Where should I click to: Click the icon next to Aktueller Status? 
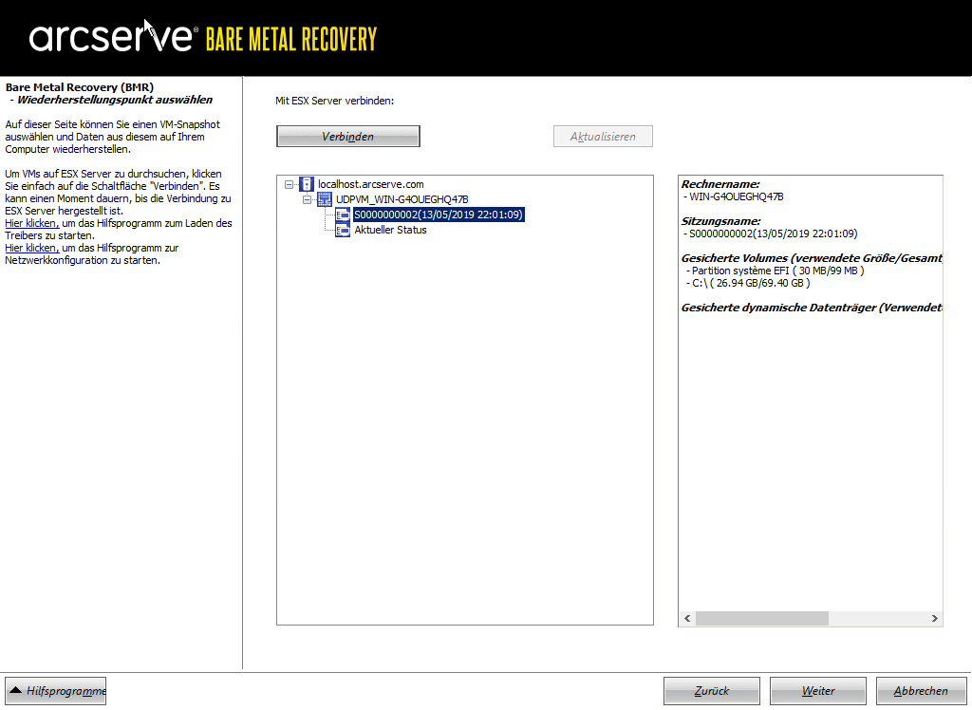coord(343,230)
